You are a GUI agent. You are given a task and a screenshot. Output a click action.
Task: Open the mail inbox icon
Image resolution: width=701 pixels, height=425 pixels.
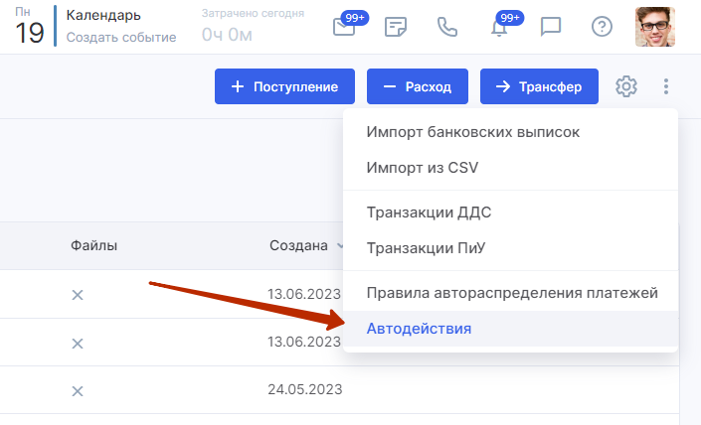pyautogui.click(x=344, y=27)
